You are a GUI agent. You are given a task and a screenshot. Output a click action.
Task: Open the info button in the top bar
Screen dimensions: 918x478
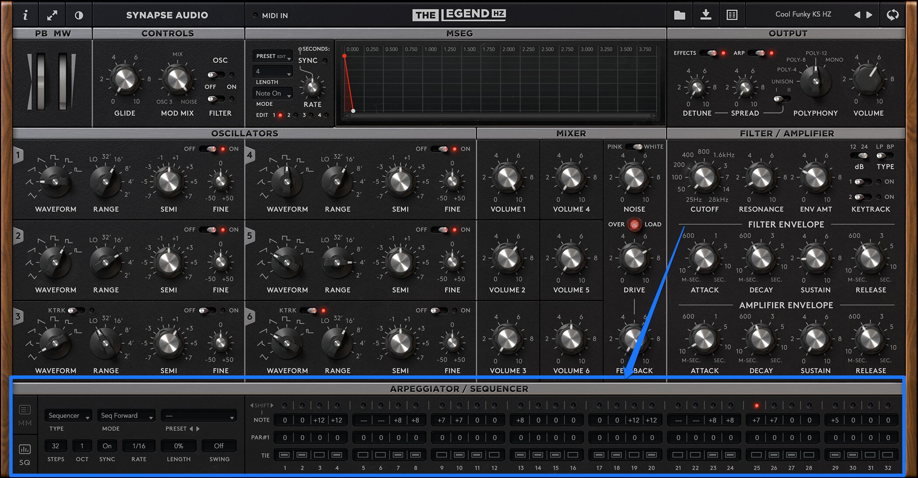pyautogui.click(x=25, y=15)
